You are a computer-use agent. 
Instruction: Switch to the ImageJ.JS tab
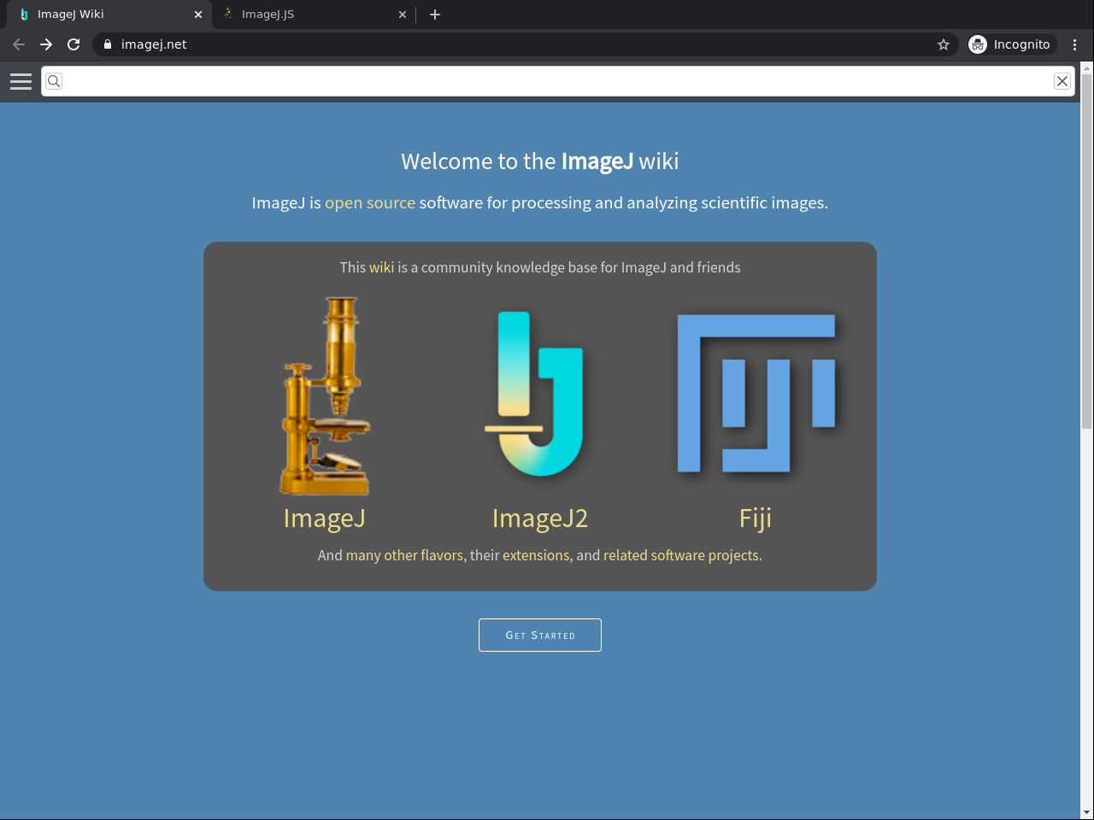(315, 15)
